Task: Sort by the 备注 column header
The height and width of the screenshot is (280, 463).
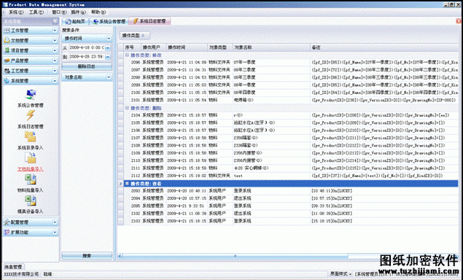Action: tap(384, 47)
